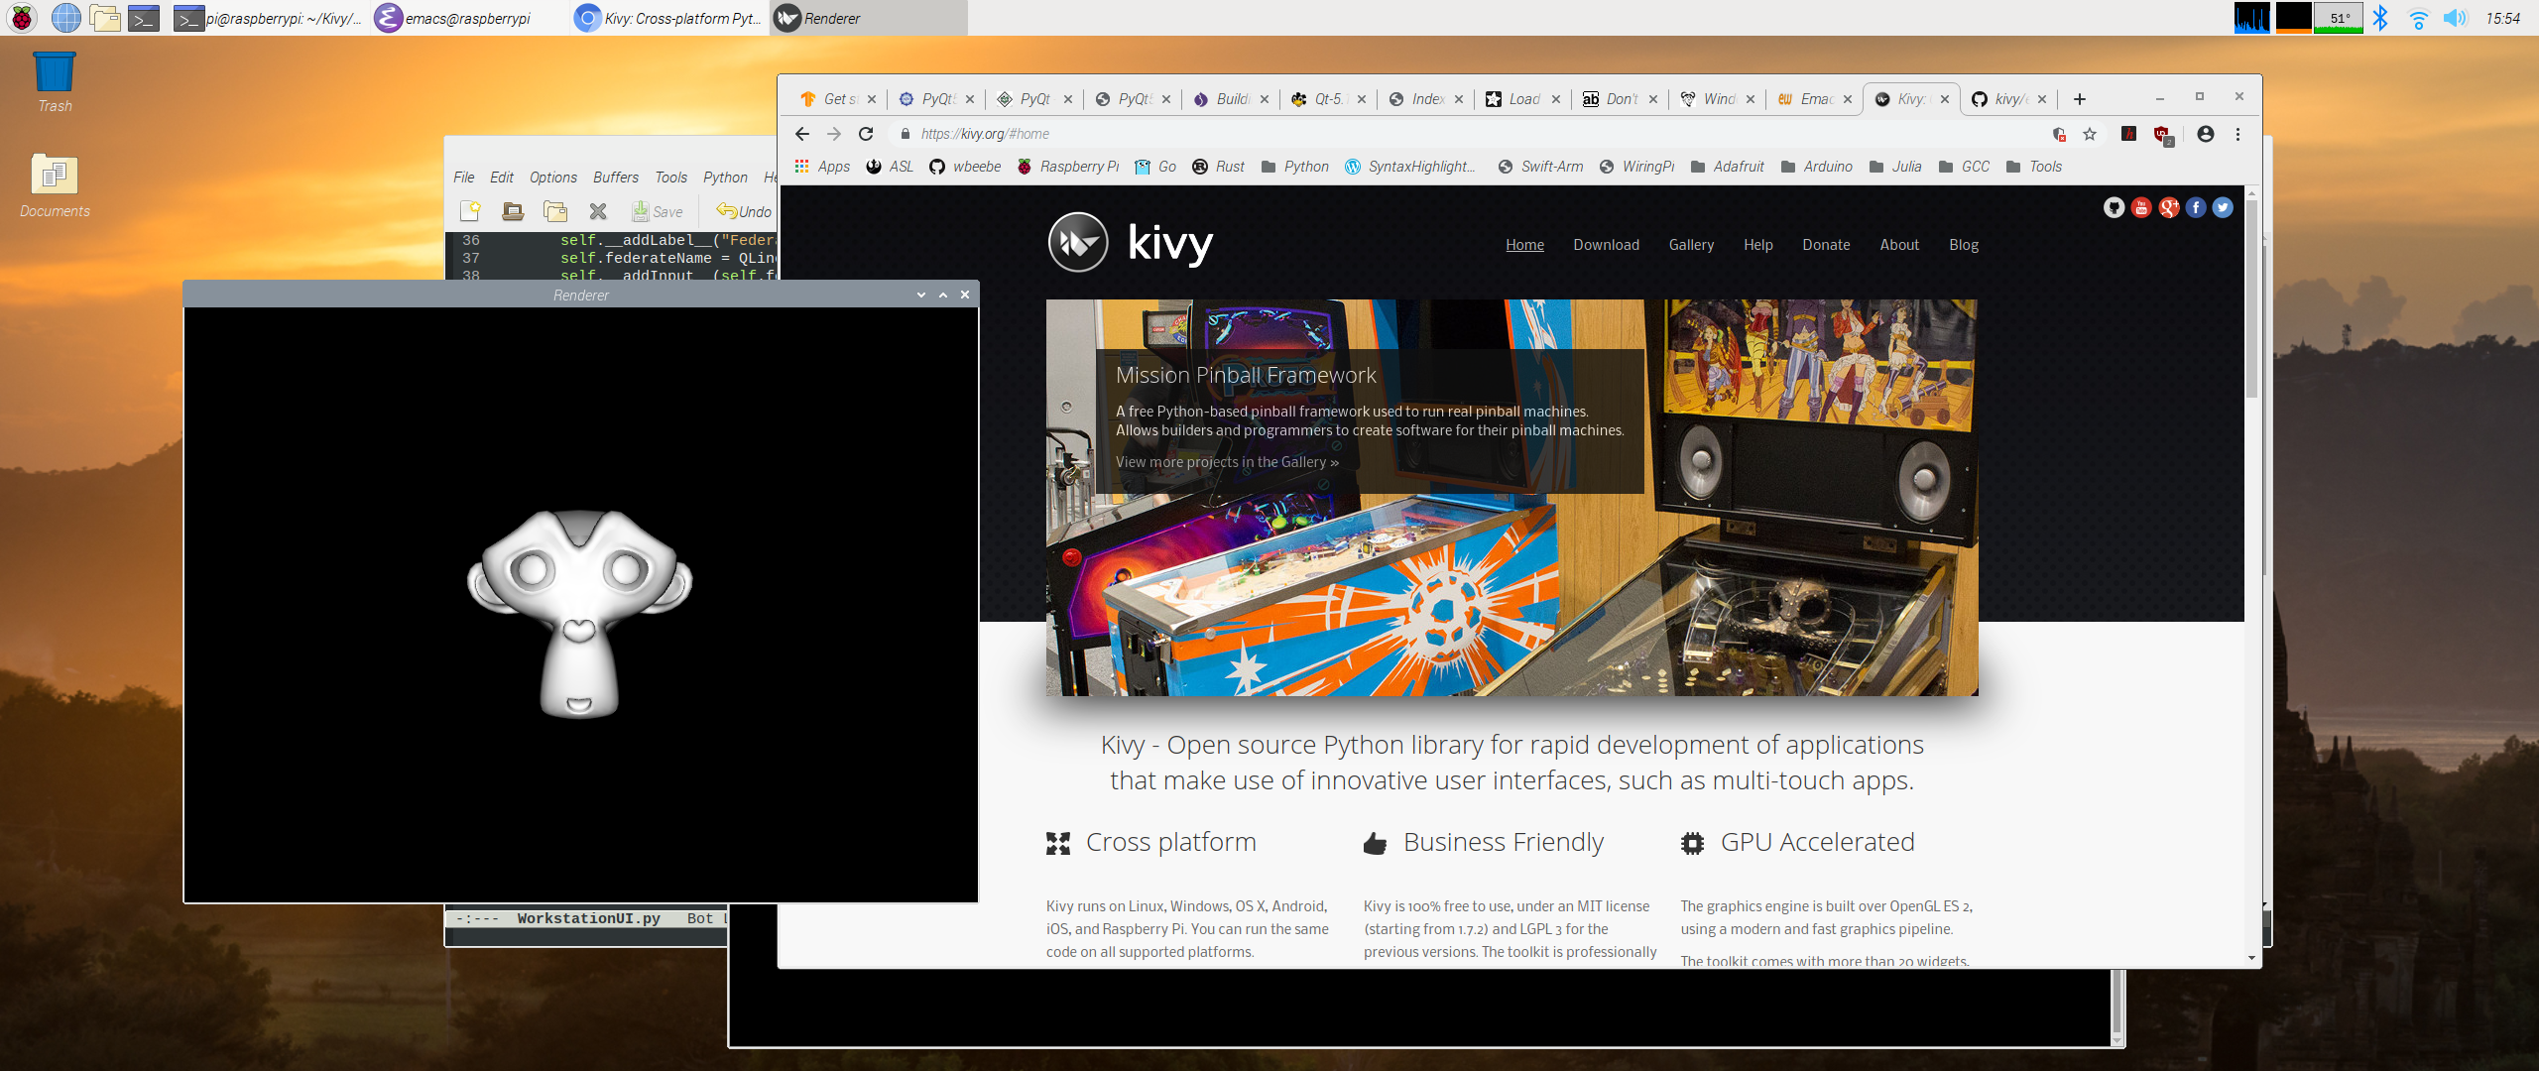Click the Donate link in the Kivy navigation
Viewport: 2539px width, 1071px height.
point(1826,245)
